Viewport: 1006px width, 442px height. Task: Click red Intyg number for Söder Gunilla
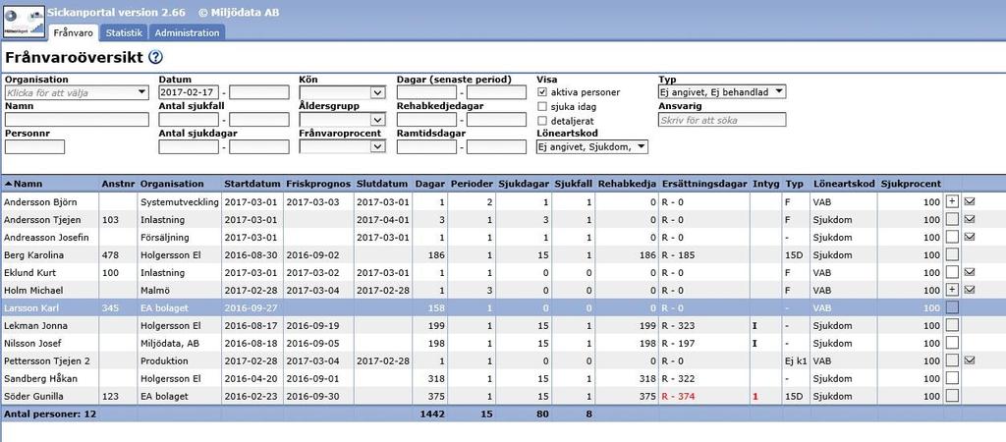(755, 397)
